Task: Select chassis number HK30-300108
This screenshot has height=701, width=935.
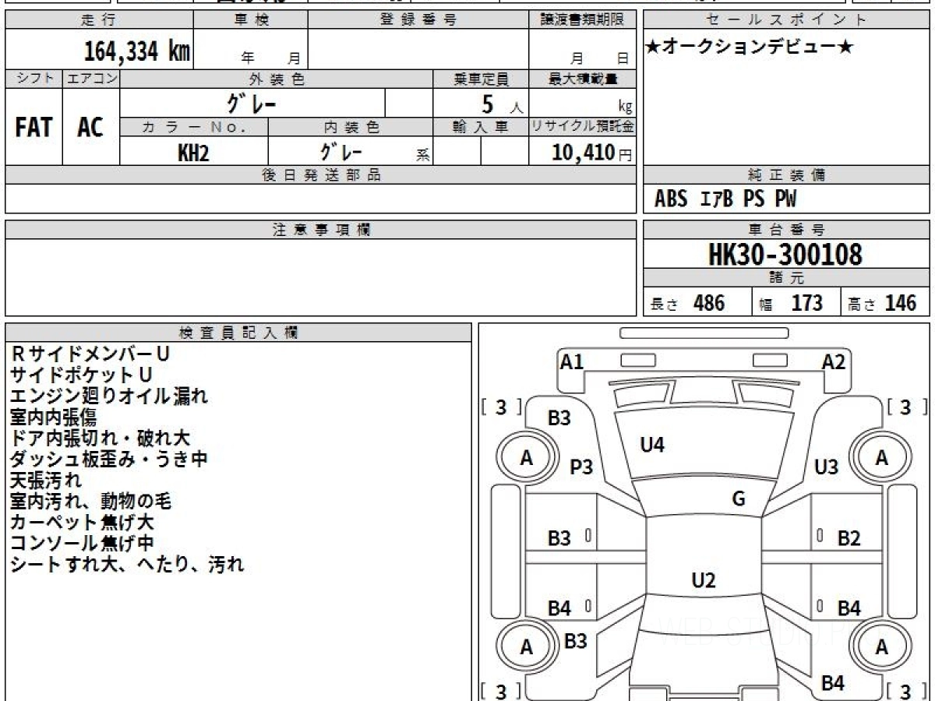Action: pyautogui.click(x=785, y=254)
